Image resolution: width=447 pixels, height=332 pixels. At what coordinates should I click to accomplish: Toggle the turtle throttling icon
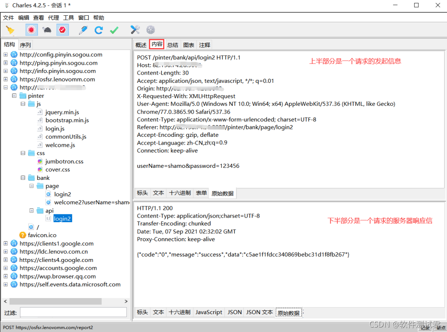coord(47,30)
